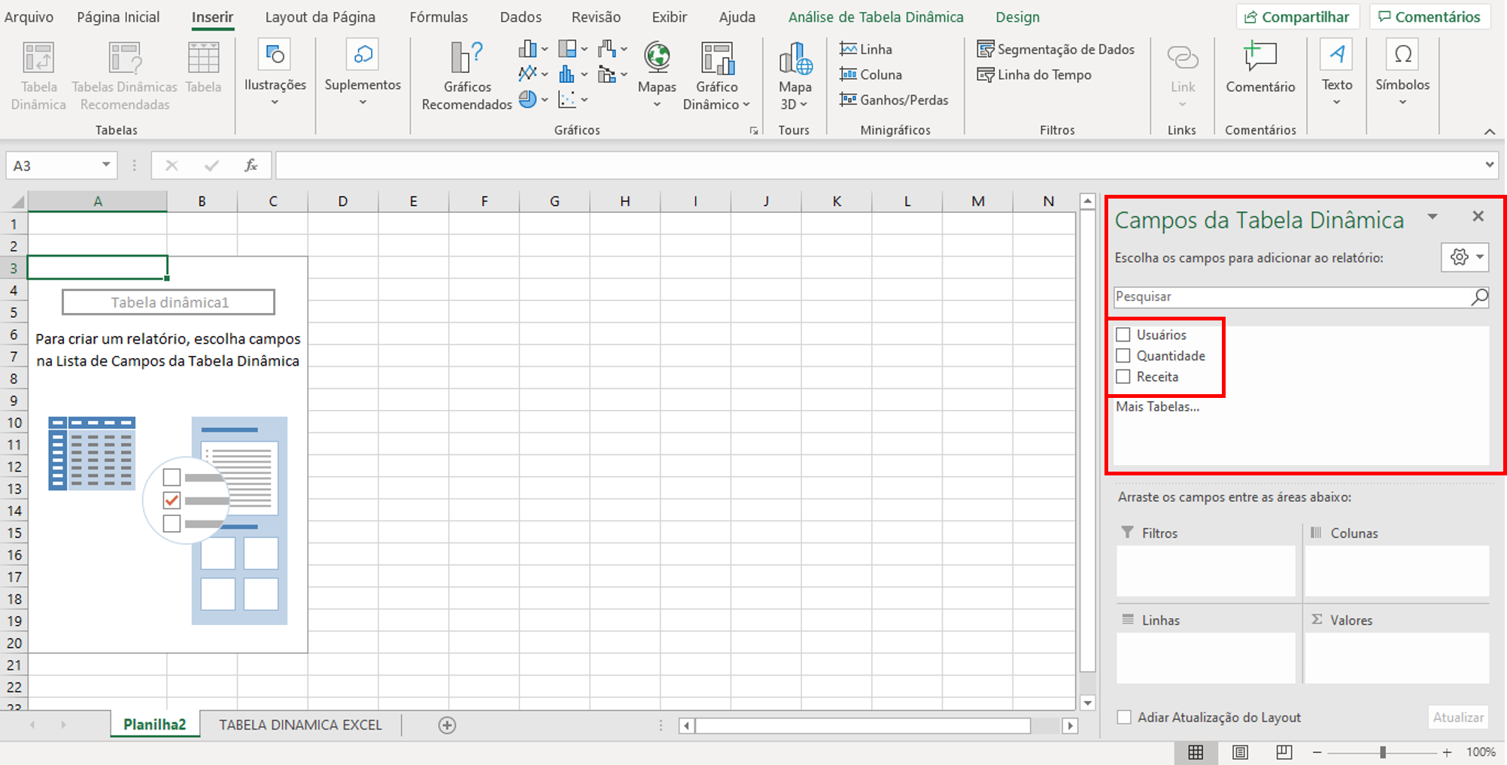Insert a Tabela from the ribbon
Image resolution: width=1507 pixels, height=765 pixels.
203,68
